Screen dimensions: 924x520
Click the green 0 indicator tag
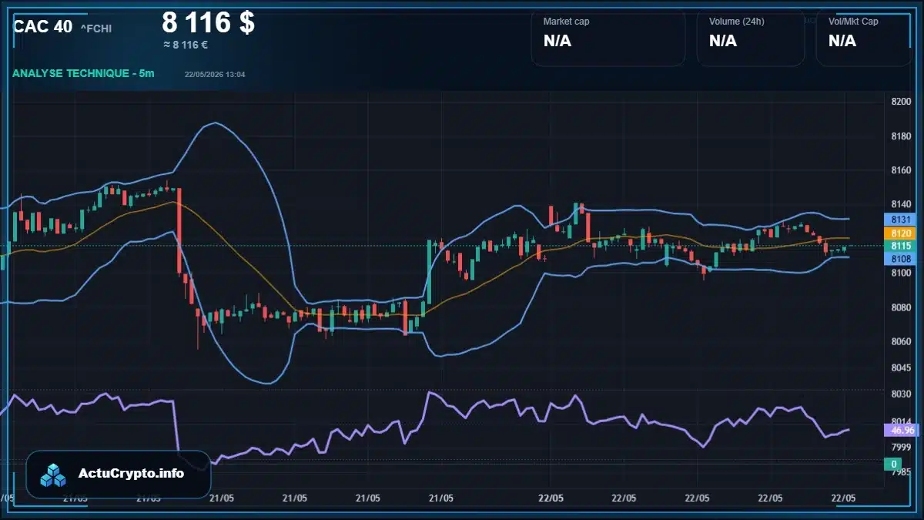[894, 464]
